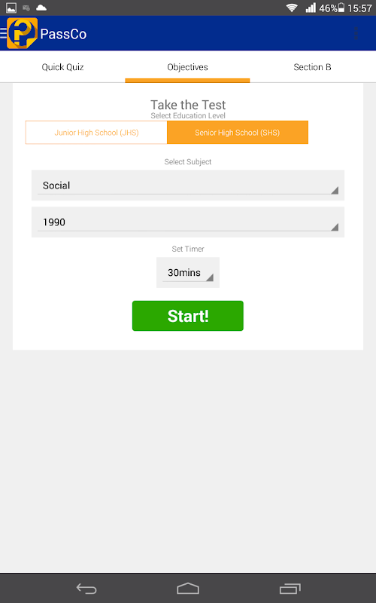Tap the green Start! button
Image resolution: width=376 pixels, height=603 pixels.
click(x=188, y=316)
